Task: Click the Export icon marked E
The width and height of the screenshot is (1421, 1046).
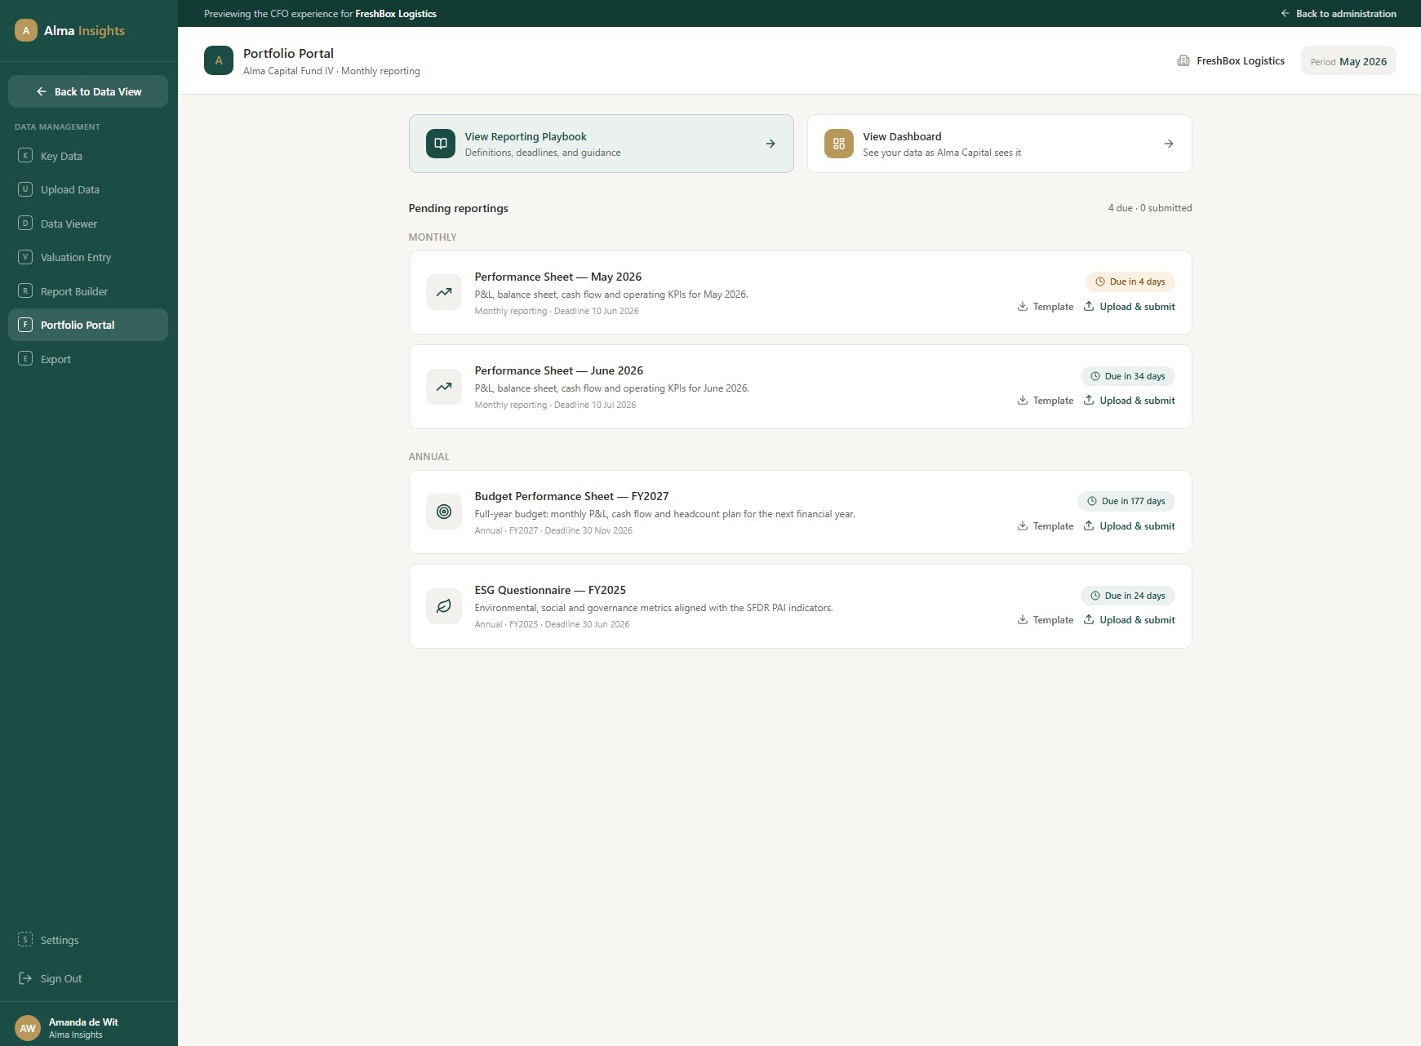Action: pos(25,358)
